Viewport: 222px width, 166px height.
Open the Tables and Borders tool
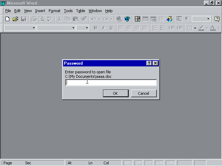[x=137, y=19]
